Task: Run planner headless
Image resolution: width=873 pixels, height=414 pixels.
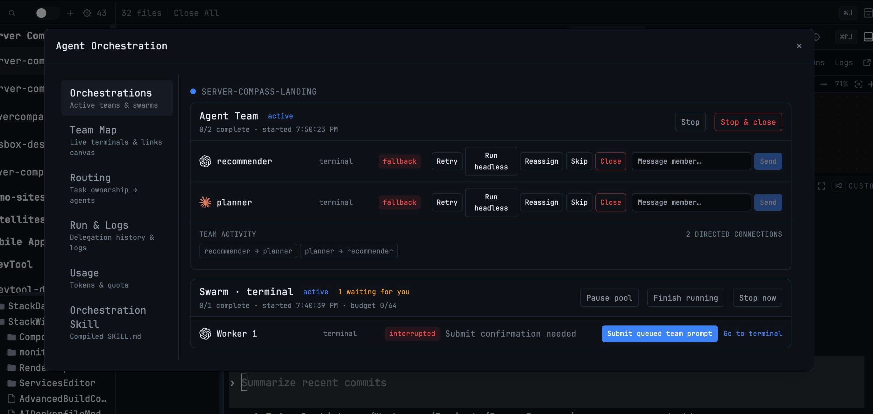Action: point(491,203)
